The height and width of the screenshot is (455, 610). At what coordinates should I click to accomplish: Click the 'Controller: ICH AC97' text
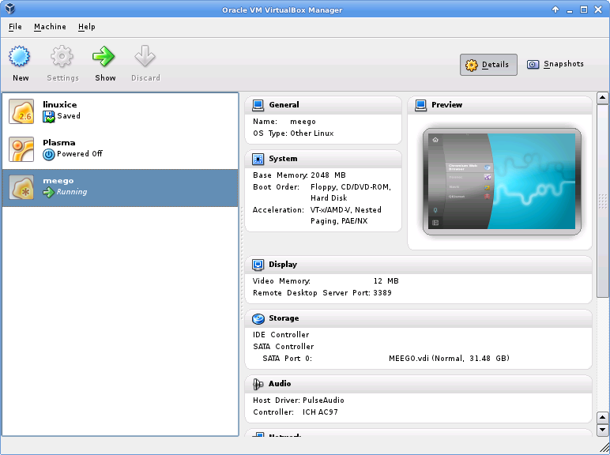296,412
